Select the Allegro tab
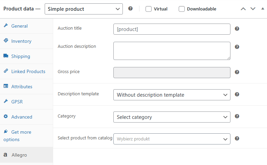Screen dimensions: 267x165 pos(26,155)
